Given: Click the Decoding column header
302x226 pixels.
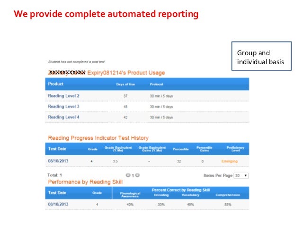Looking at the screenshot, I should 161,195.
